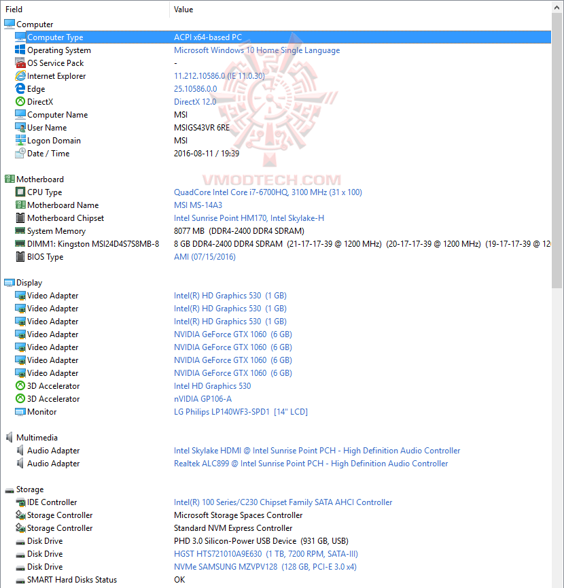Click the System Memory RAM icon
The width and height of the screenshot is (564, 588).
(20, 230)
